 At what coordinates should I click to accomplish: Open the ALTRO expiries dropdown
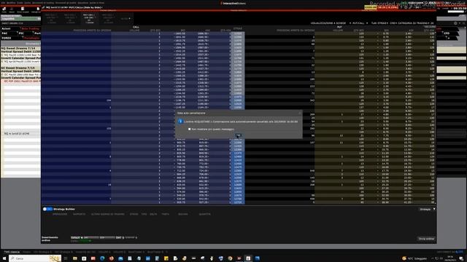click(x=125, y=19)
